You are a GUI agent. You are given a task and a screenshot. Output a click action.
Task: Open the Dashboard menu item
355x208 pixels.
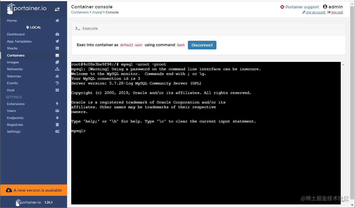tap(16, 34)
